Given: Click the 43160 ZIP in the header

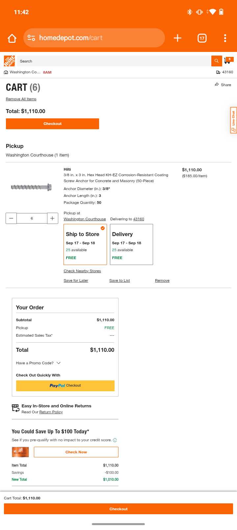Looking at the screenshot, I should coord(227,72).
